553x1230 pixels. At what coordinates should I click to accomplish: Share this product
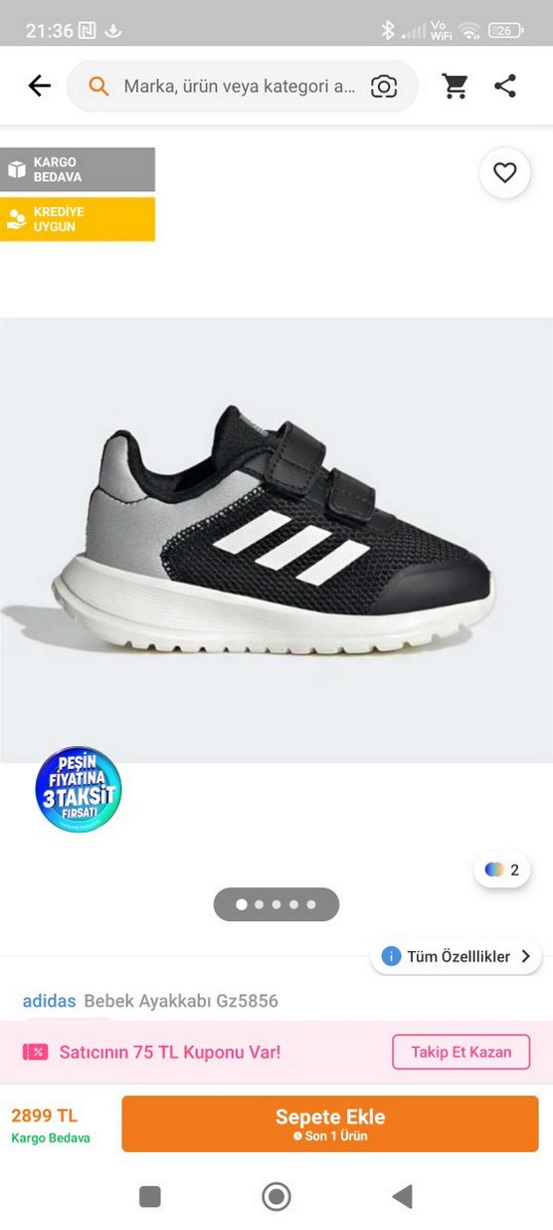click(505, 86)
